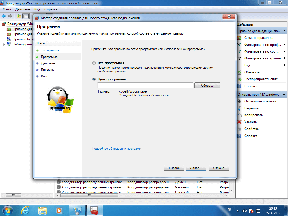Select the 'Все программы' radio button
Screen dimensions: 288x216
94,63
